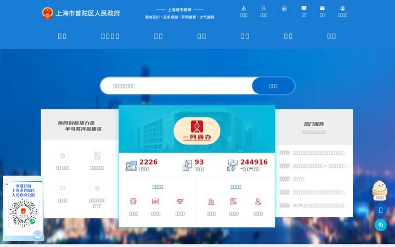
Task: Click the thumbs-up icon beside 244916
Action: click(x=232, y=166)
